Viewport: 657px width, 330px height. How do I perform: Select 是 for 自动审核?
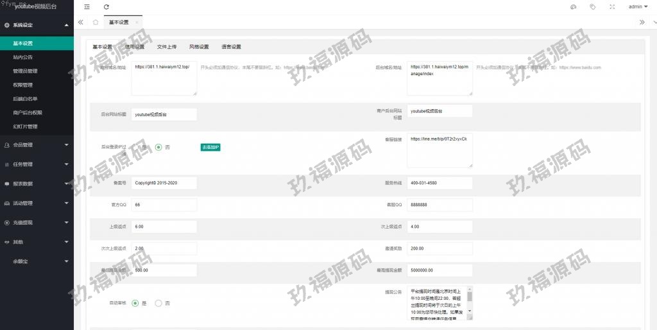(x=135, y=303)
